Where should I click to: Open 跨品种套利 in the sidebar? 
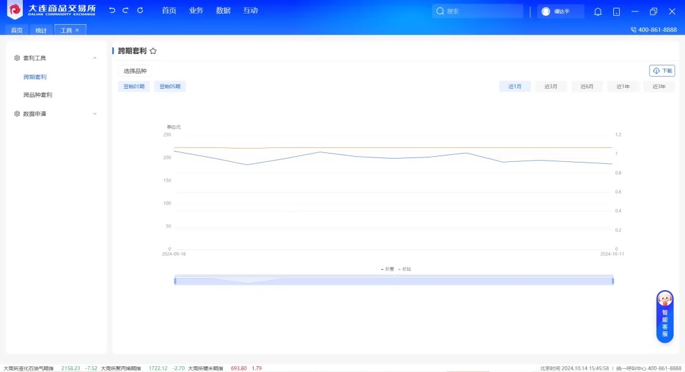click(x=38, y=95)
